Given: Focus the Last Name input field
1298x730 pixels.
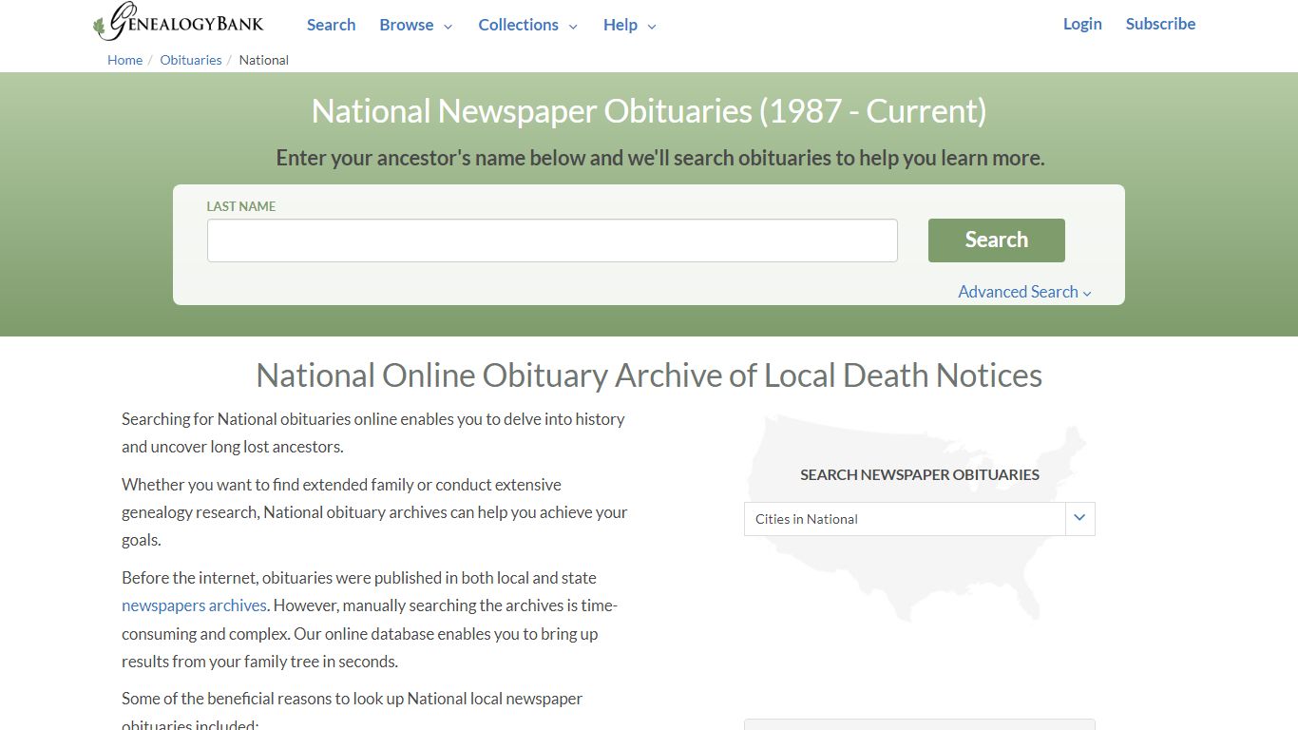Looking at the screenshot, I should tap(552, 240).
